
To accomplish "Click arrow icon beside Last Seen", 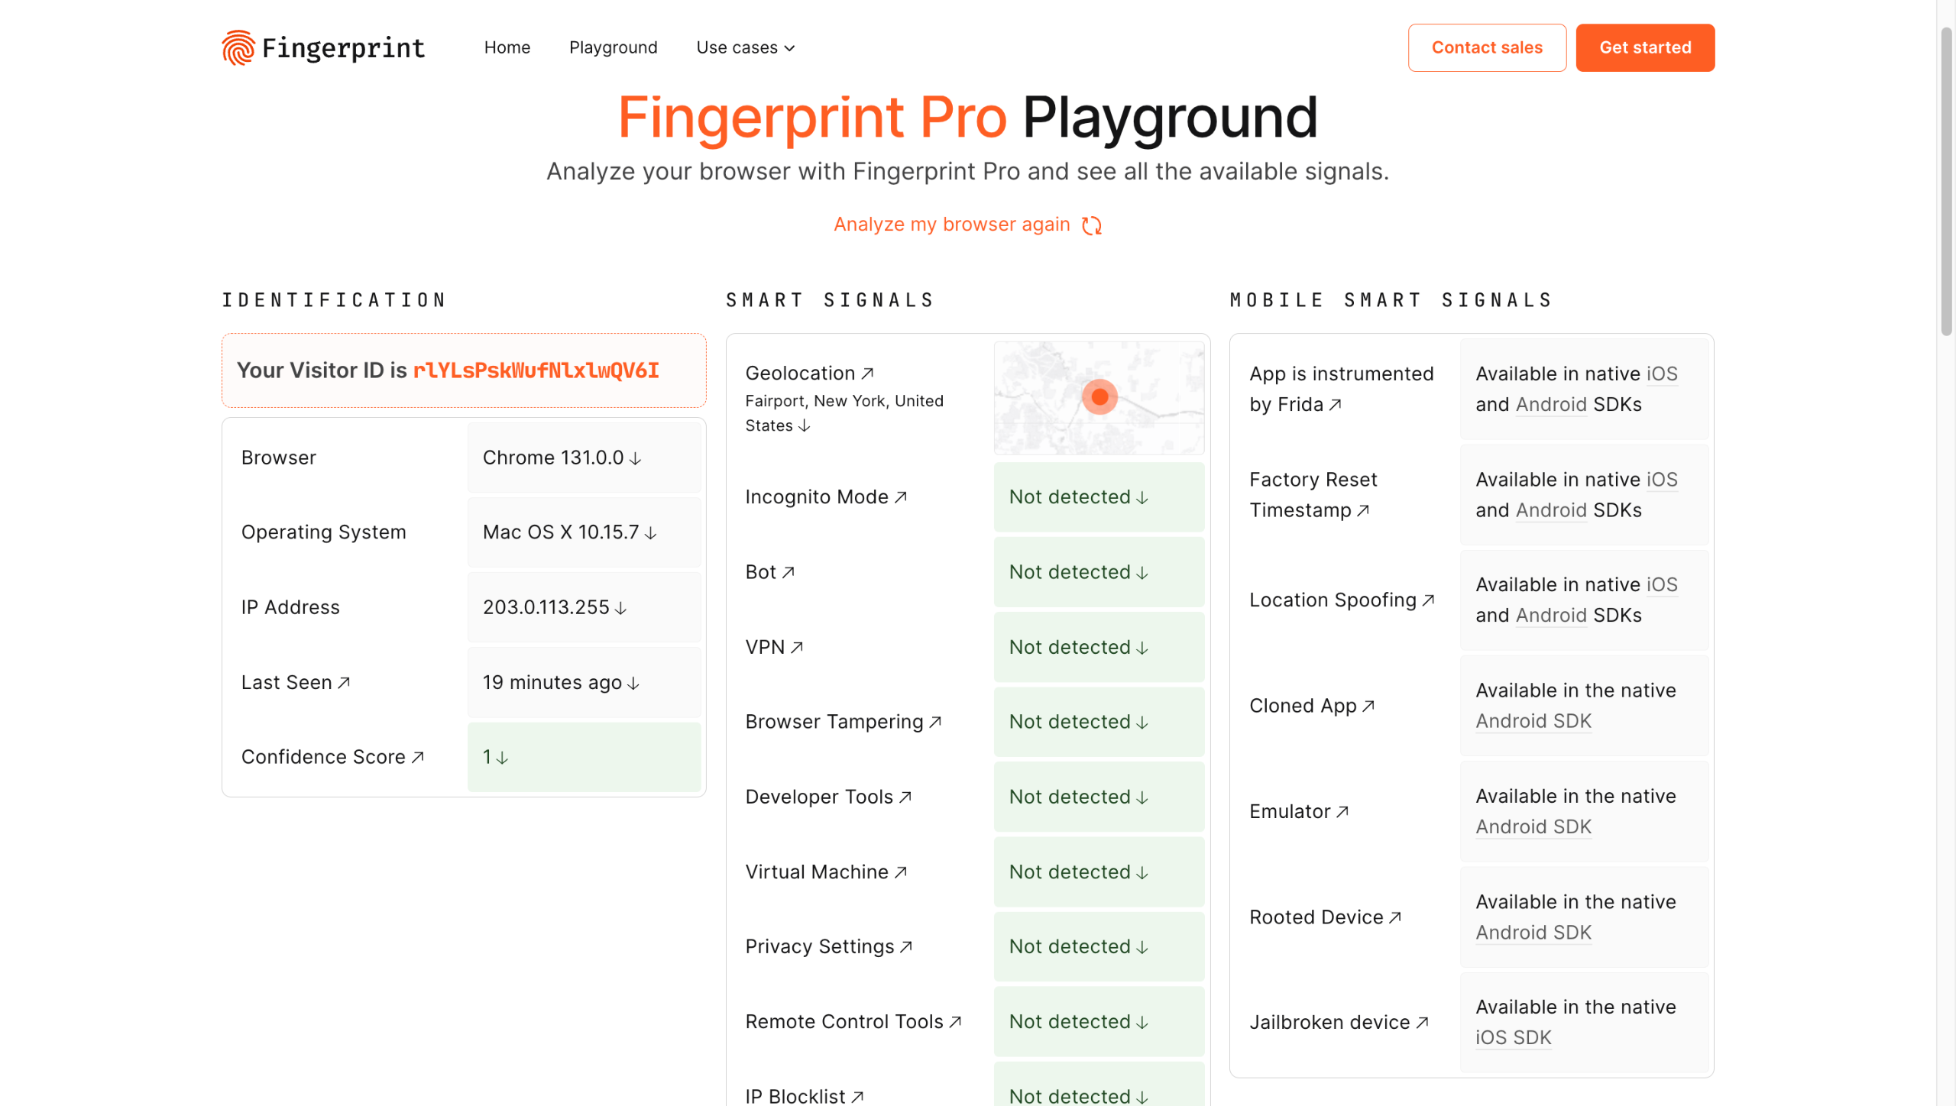I will pos(344,683).
